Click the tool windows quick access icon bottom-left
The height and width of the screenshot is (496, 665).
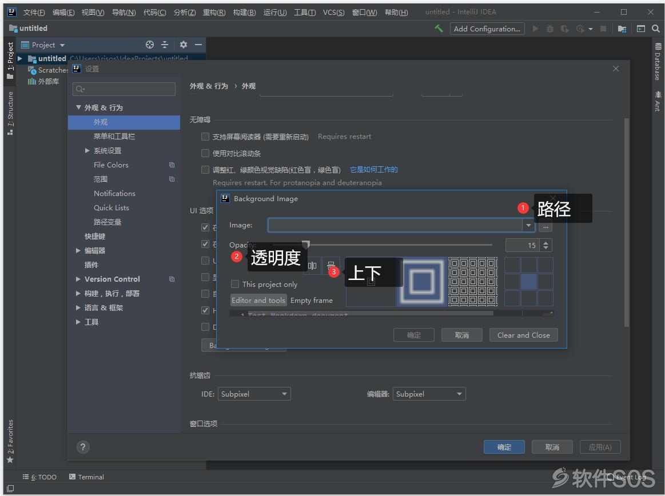10,489
